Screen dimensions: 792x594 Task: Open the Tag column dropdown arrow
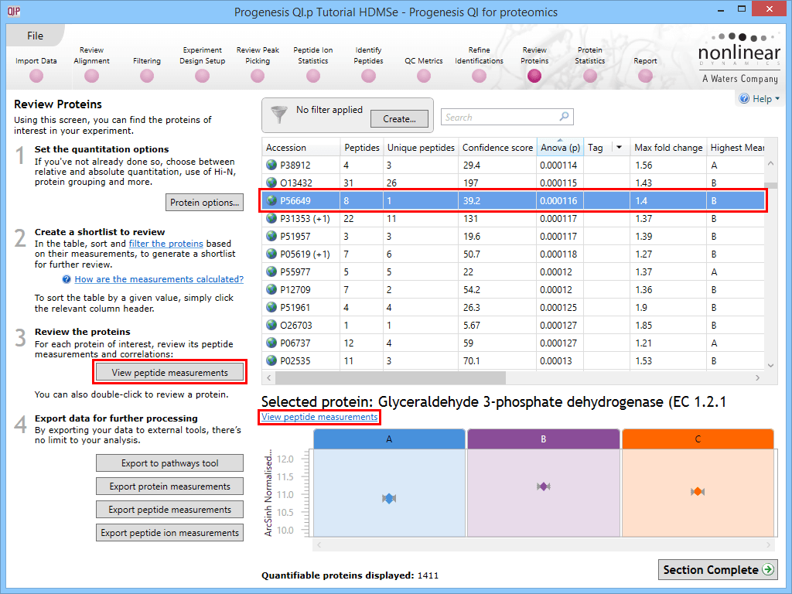[x=620, y=147]
